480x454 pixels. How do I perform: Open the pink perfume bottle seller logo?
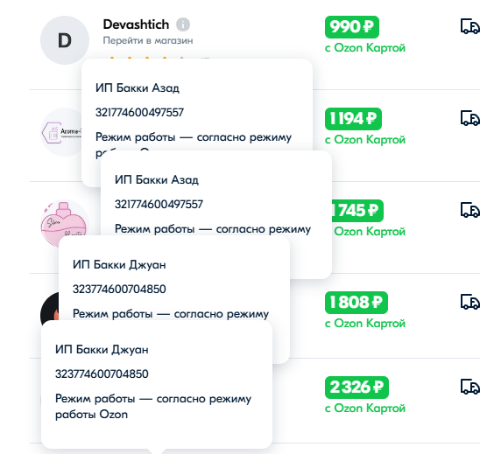(64, 220)
